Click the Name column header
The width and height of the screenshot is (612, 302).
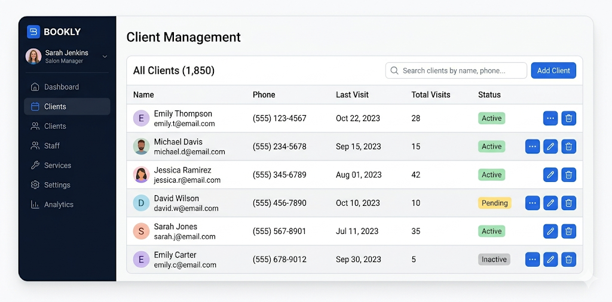143,95
